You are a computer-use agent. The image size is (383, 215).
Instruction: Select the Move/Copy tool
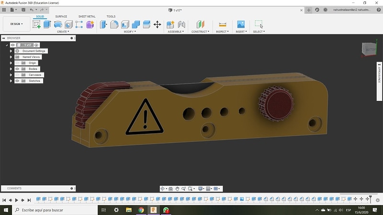click(158, 24)
